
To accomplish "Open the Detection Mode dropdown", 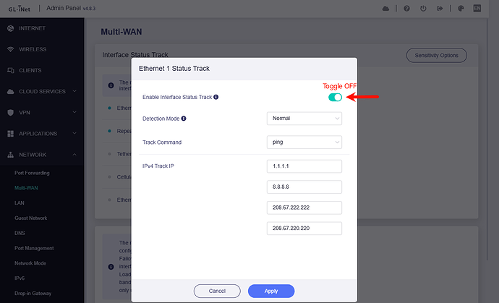I will (304, 119).
